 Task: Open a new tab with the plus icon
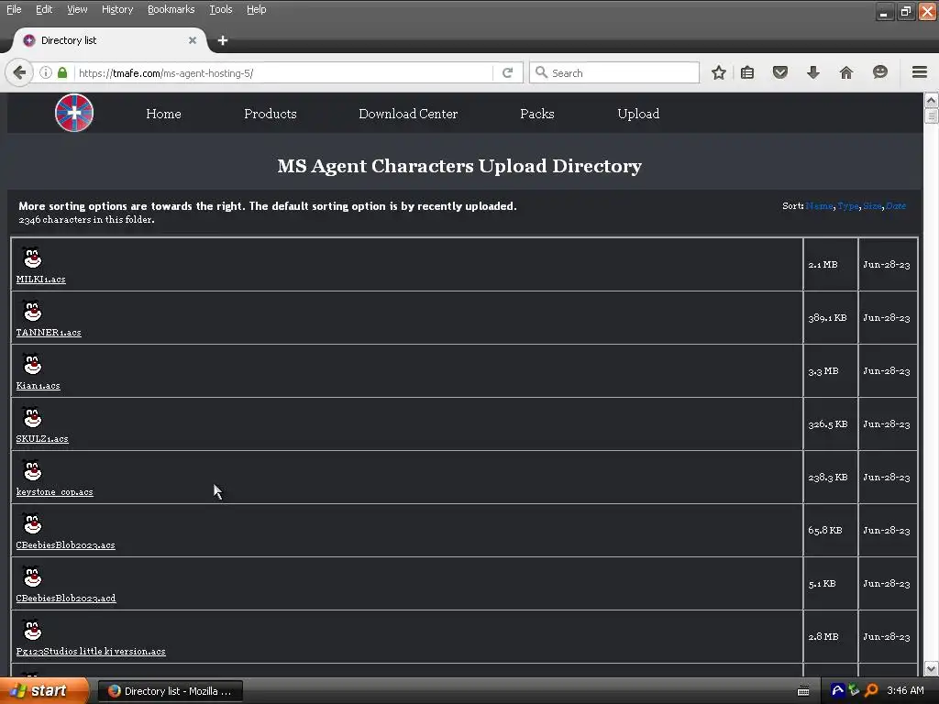[x=223, y=40]
